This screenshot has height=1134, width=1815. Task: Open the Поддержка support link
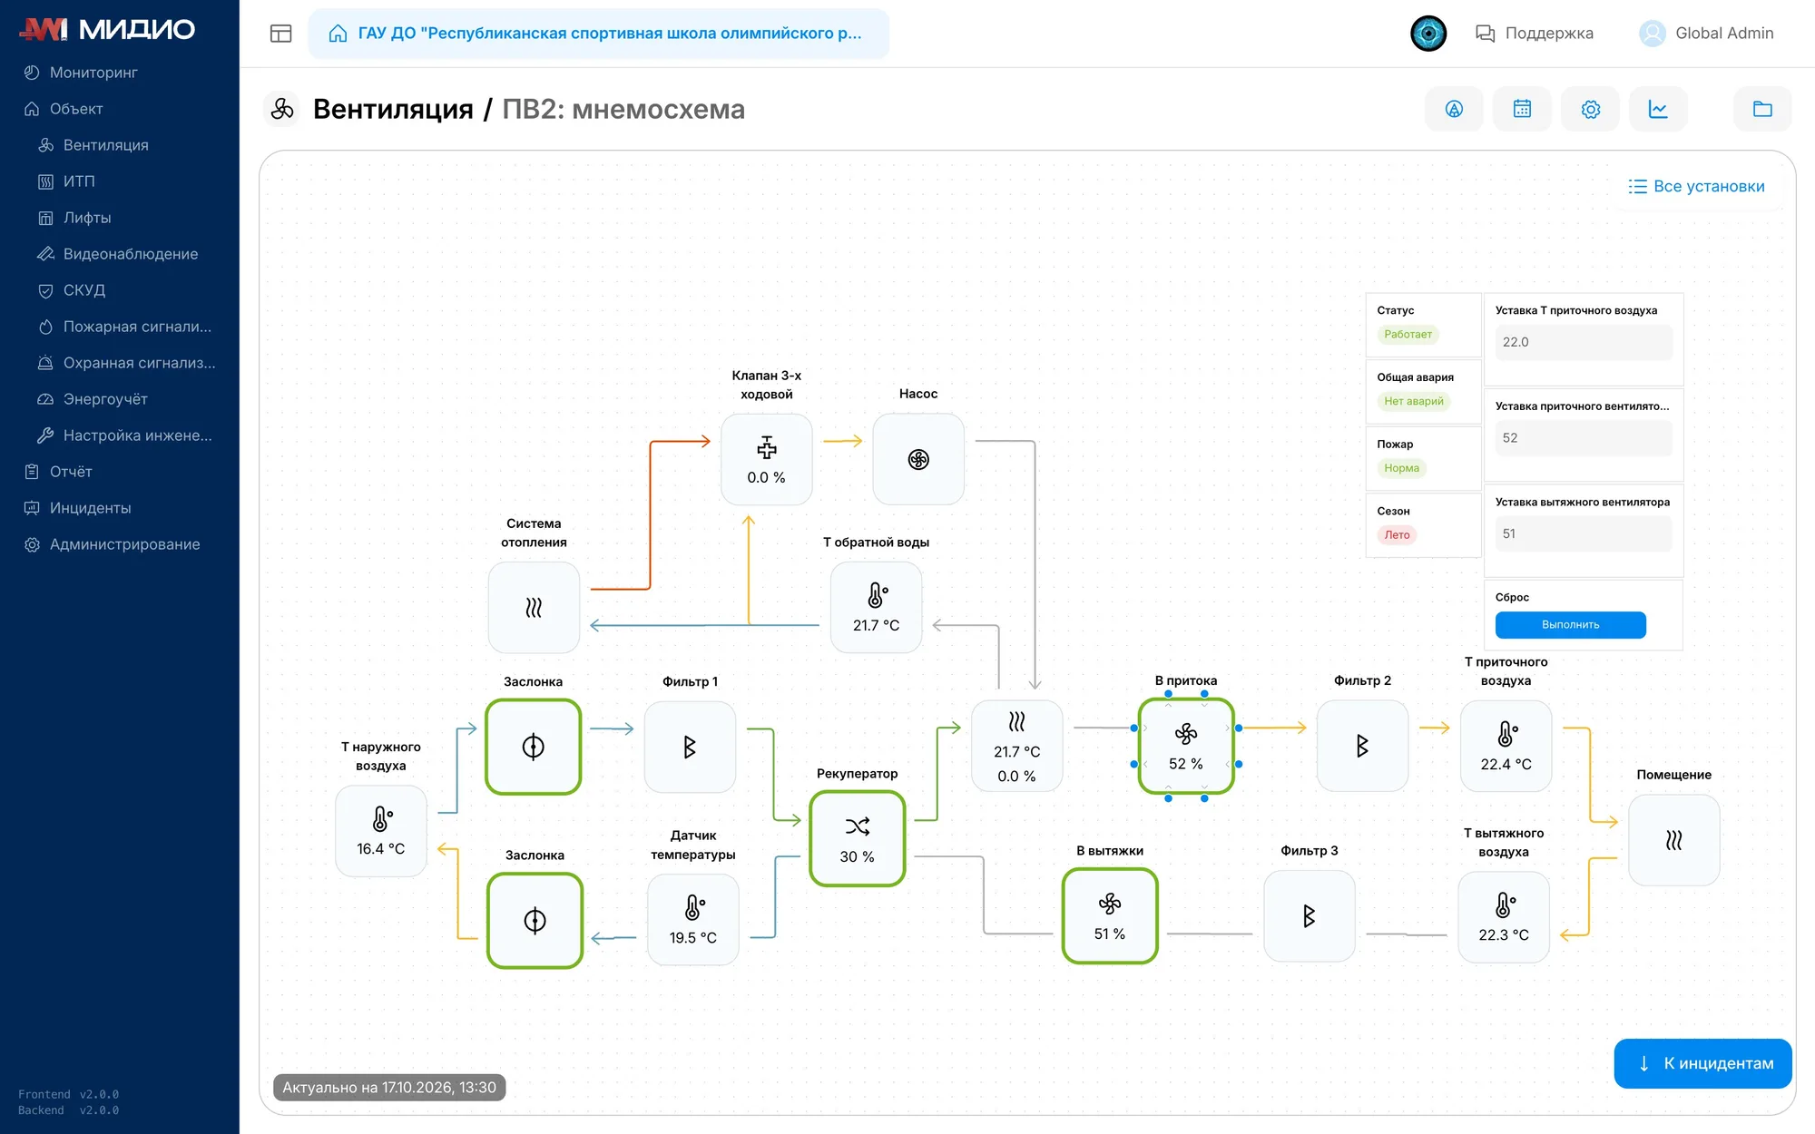pos(1535,34)
